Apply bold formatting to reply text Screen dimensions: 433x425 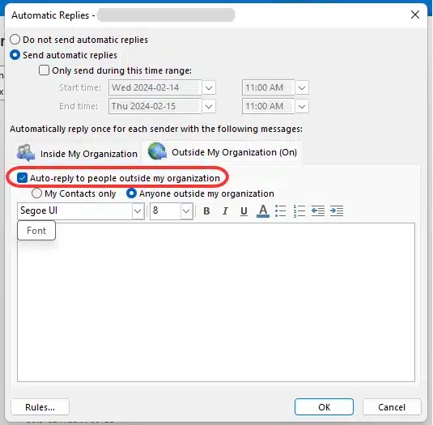(206, 211)
